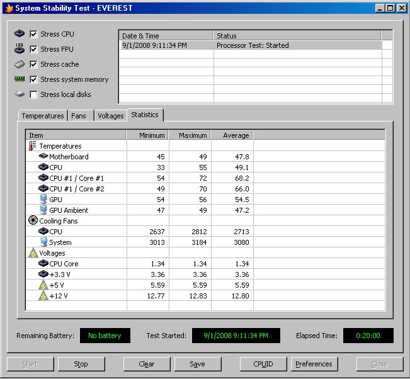The image size is (410, 379).
Task: Click the Motherboard row icon
Action: (x=43, y=156)
